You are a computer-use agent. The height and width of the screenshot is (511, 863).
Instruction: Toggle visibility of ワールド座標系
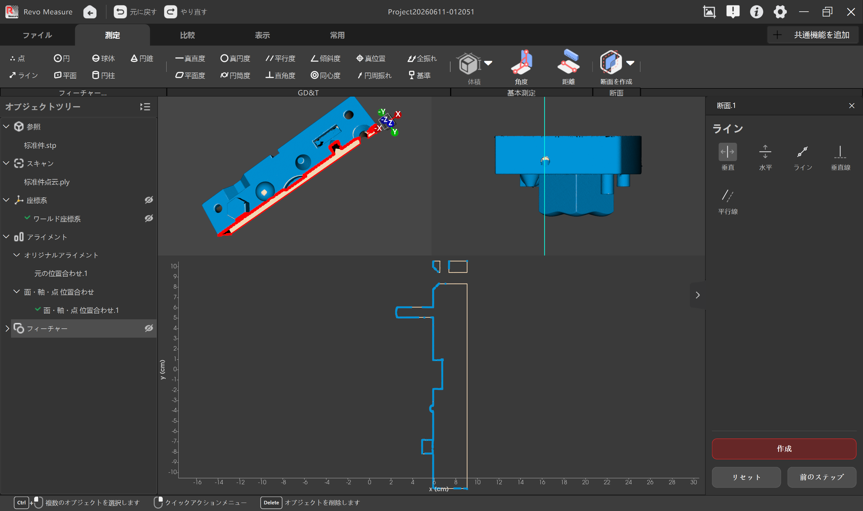[x=149, y=218]
